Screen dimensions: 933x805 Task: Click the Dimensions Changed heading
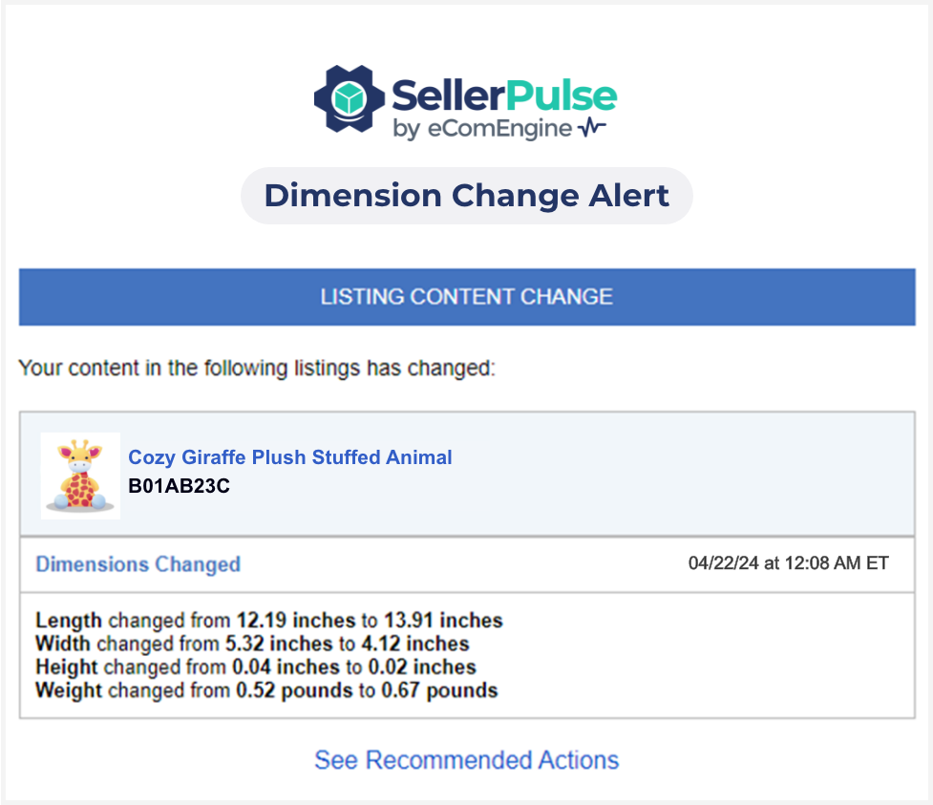tap(138, 564)
